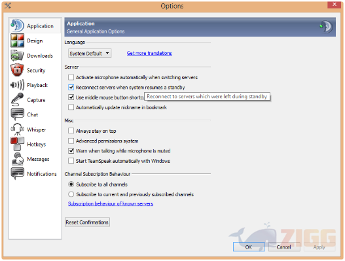Select the Notifications label in sidebar

click(42, 174)
